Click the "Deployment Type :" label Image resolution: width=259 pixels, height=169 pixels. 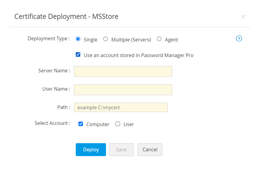(49, 39)
